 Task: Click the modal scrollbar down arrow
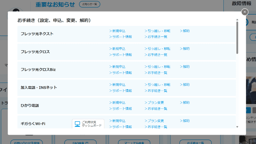pyautogui.click(x=237, y=127)
